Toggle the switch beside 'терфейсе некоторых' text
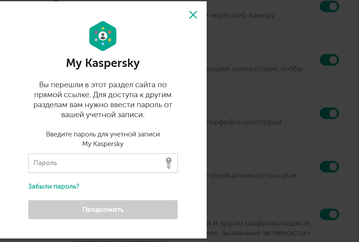Viewport: 359px width, 242px height. pos(329,113)
